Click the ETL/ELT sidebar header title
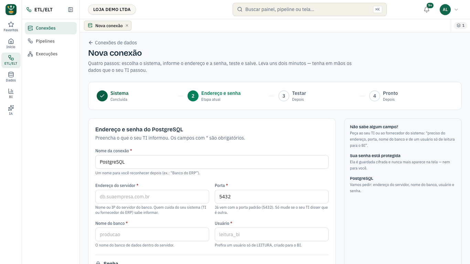 point(43,10)
